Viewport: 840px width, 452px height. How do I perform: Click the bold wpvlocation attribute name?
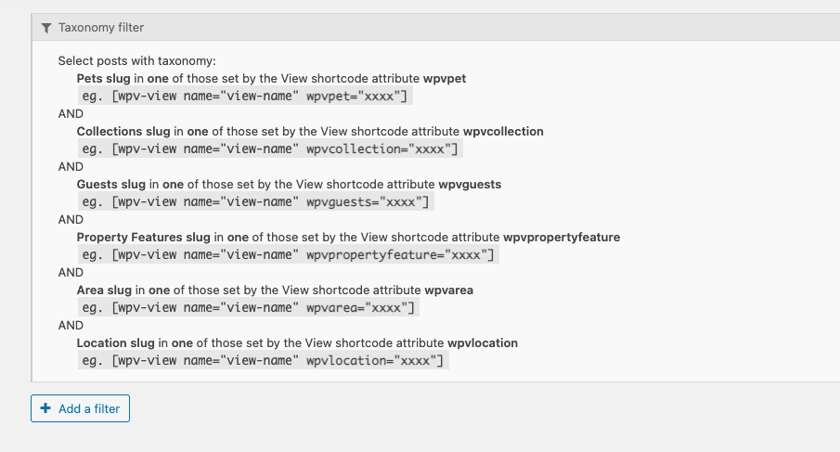tap(483, 343)
